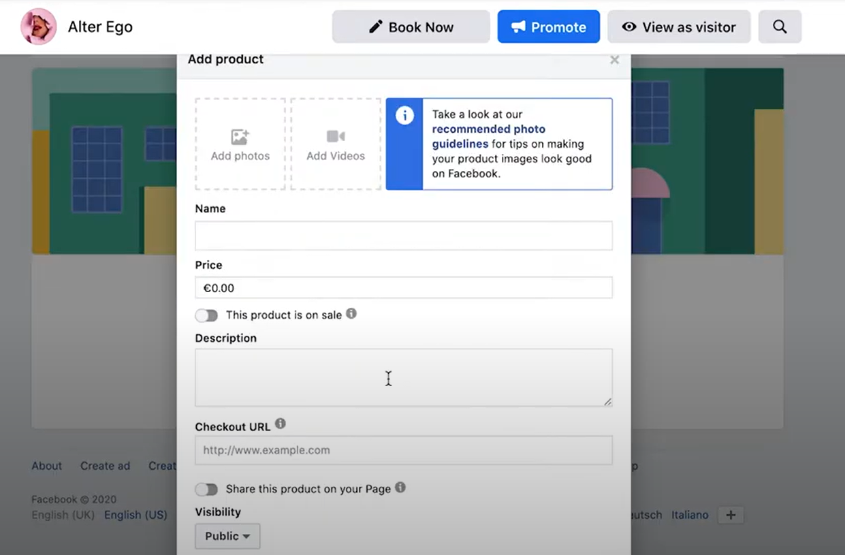Click the search magnifier icon
This screenshot has height=555, width=845.
click(780, 27)
